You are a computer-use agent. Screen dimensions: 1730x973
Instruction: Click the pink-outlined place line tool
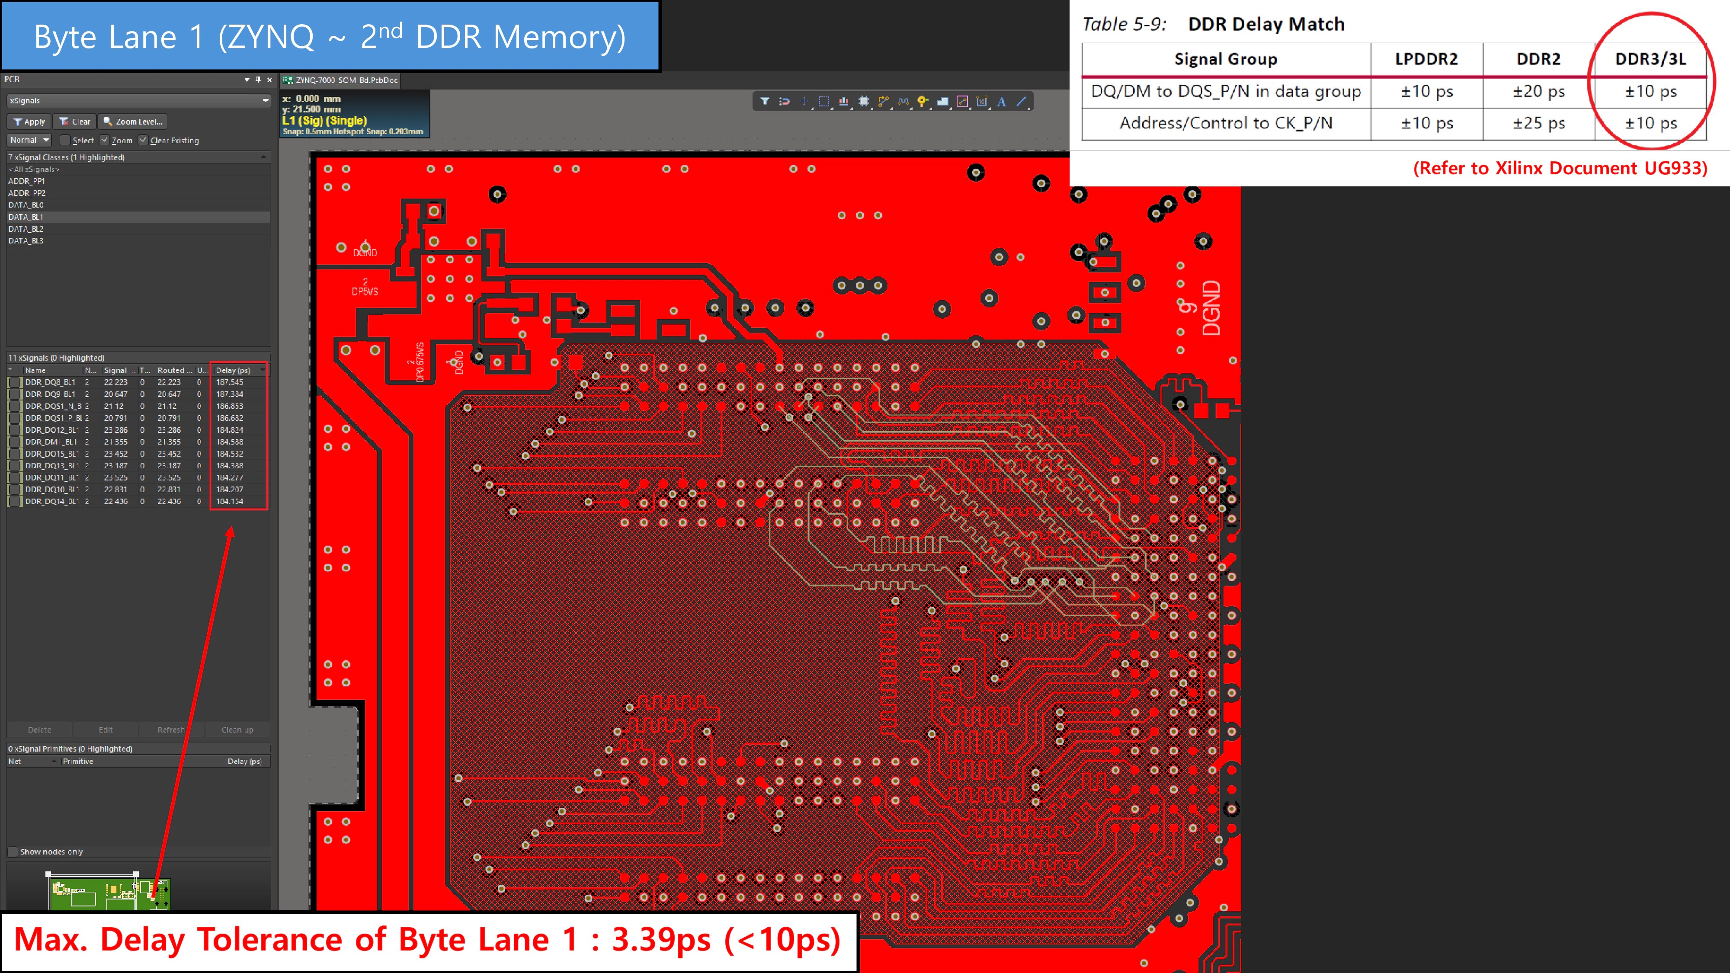pyautogui.click(x=962, y=101)
